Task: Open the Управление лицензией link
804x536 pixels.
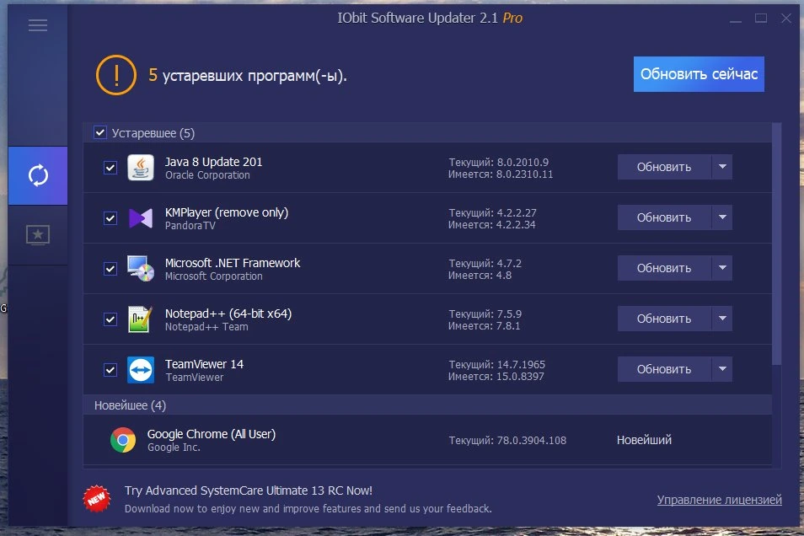Action: [720, 500]
